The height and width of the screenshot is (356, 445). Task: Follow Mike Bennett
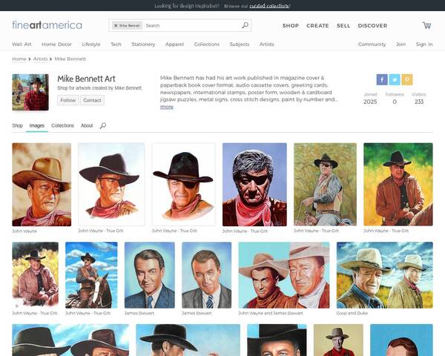click(67, 100)
